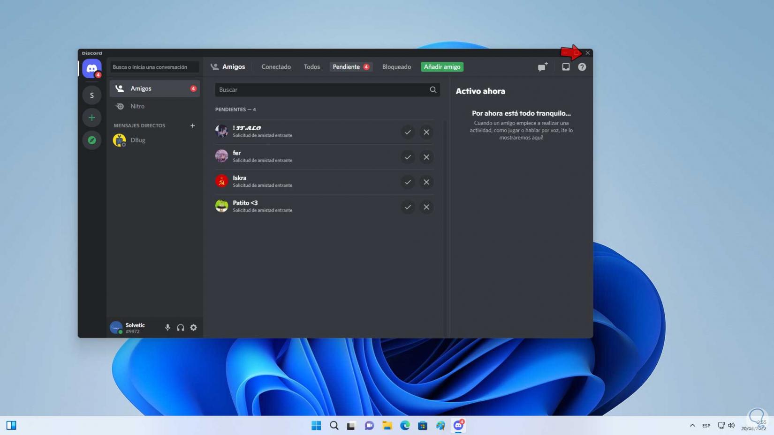Screen dimensions: 774x435
Task: Open the volume tray icon
Action: pos(731,425)
